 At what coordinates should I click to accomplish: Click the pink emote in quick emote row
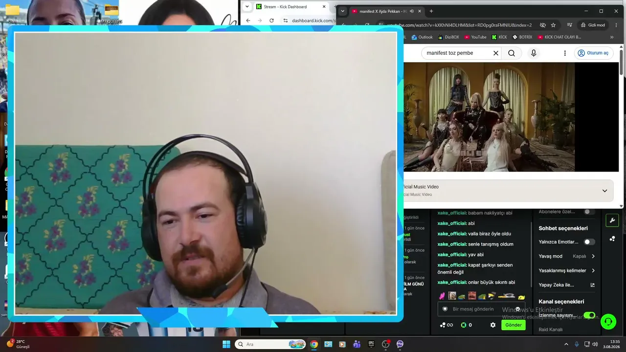tap(442, 296)
